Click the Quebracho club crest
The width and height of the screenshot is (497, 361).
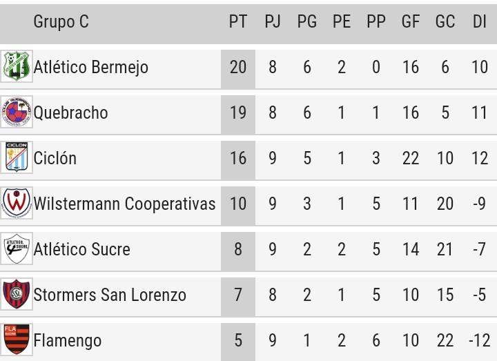pos(17,112)
